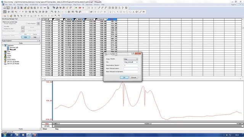Viewport: 244px width, 137px height.
Task: Select the pencil drawing tool in toolbar
Action: (140, 12)
